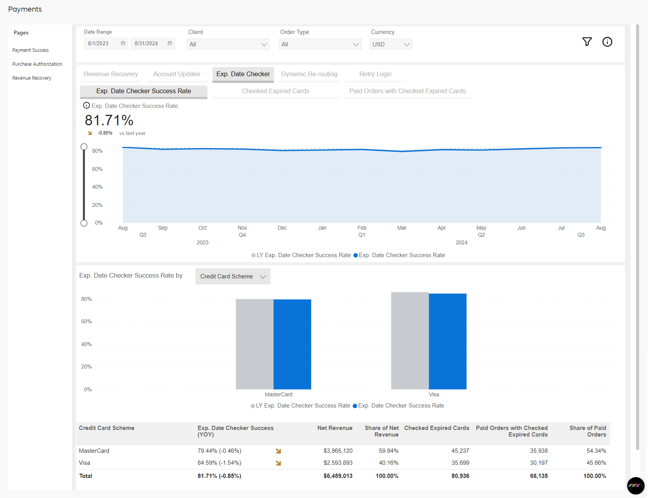This screenshot has height=498, width=648.
Task: Click the bottom handle of the chart zoom slider
Action: pyautogui.click(x=84, y=223)
